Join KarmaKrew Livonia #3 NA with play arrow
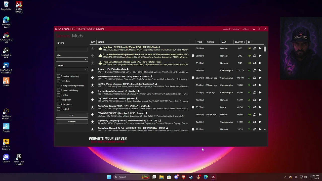 pyautogui.click(x=260, y=107)
